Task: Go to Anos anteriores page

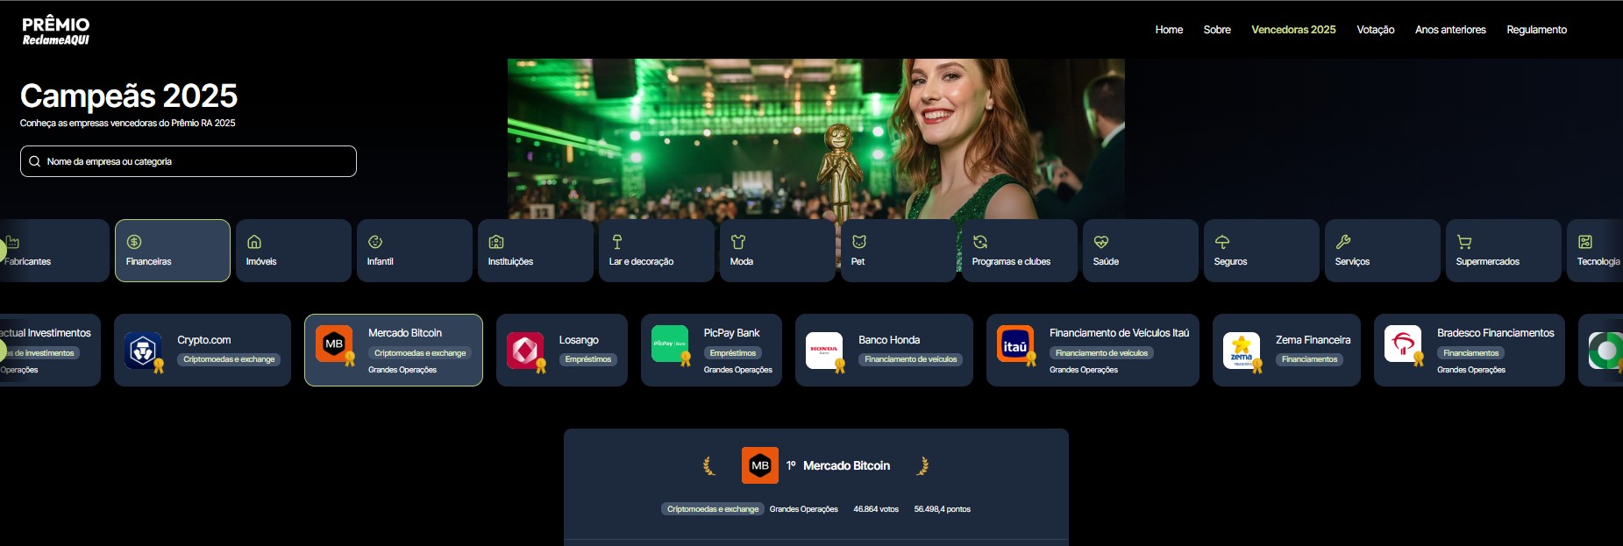Action: point(1450,30)
